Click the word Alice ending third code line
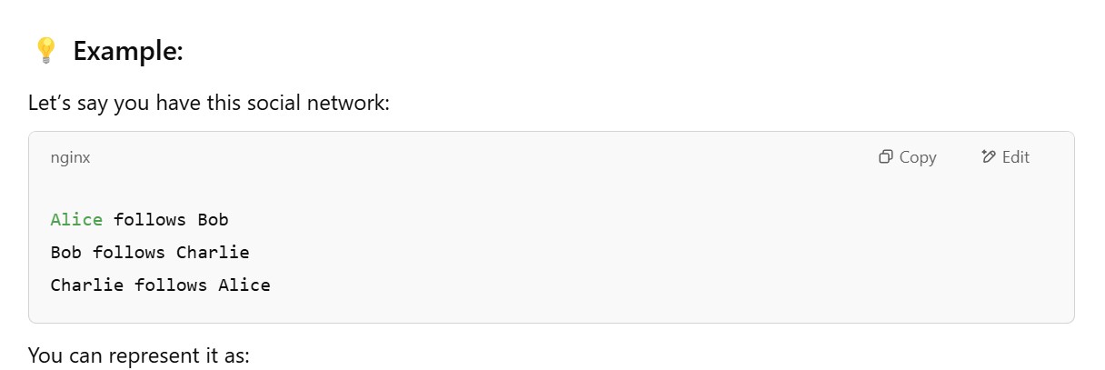 (x=244, y=285)
